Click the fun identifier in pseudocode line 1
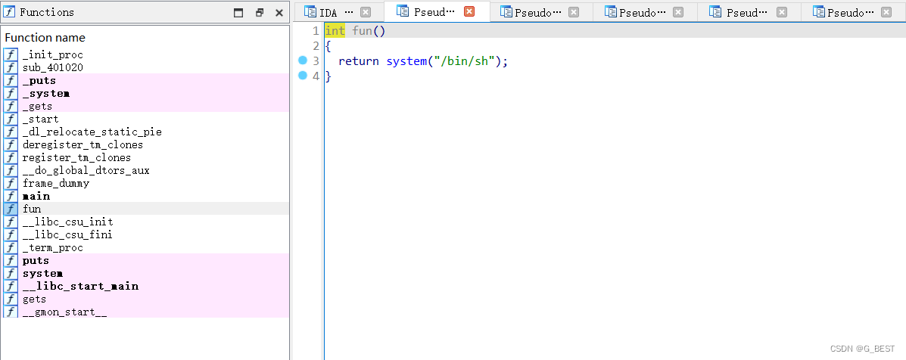Viewport: 906px width, 360px height. pyautogui.click(x=363, y=31)
